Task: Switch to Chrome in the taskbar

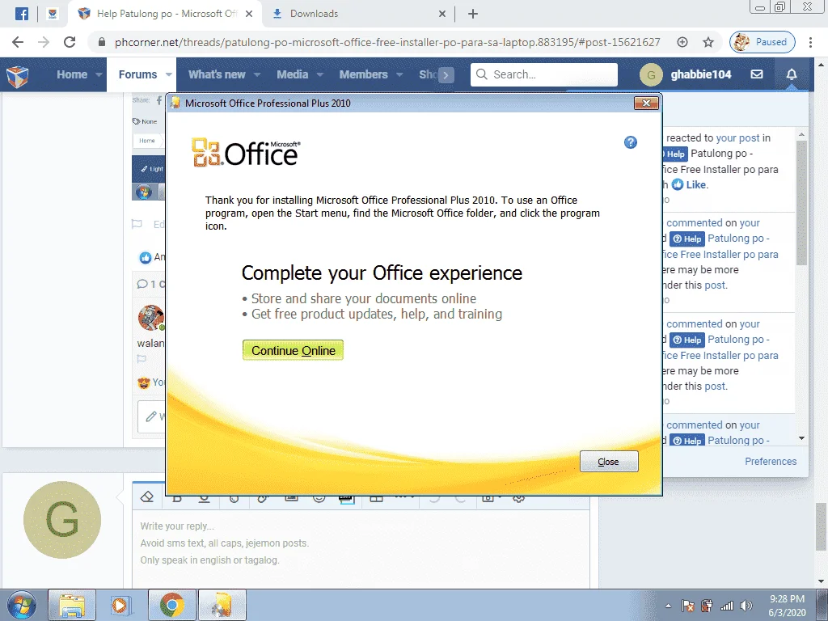Action: coord(172,605)
